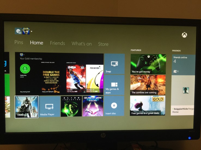Go to the What's on tab
The width and height of the screenshot is (201, 150).
point(82,44)
